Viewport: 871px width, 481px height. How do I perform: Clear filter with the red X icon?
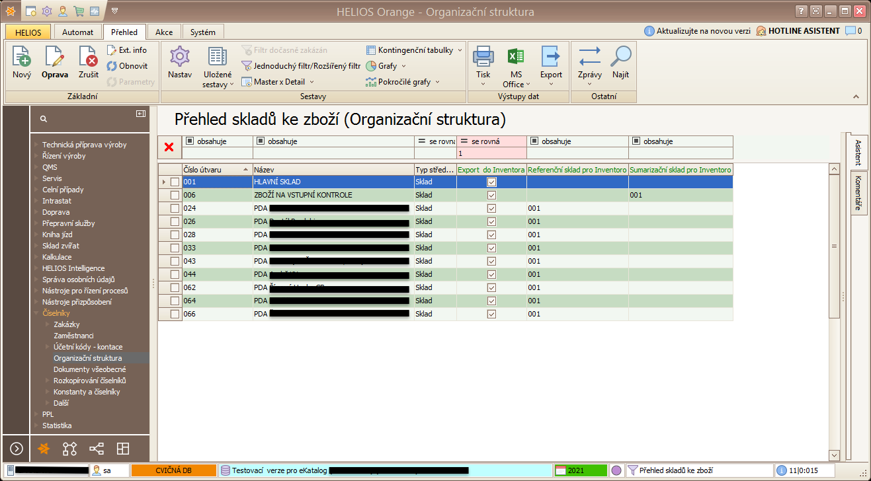(169, 147)
